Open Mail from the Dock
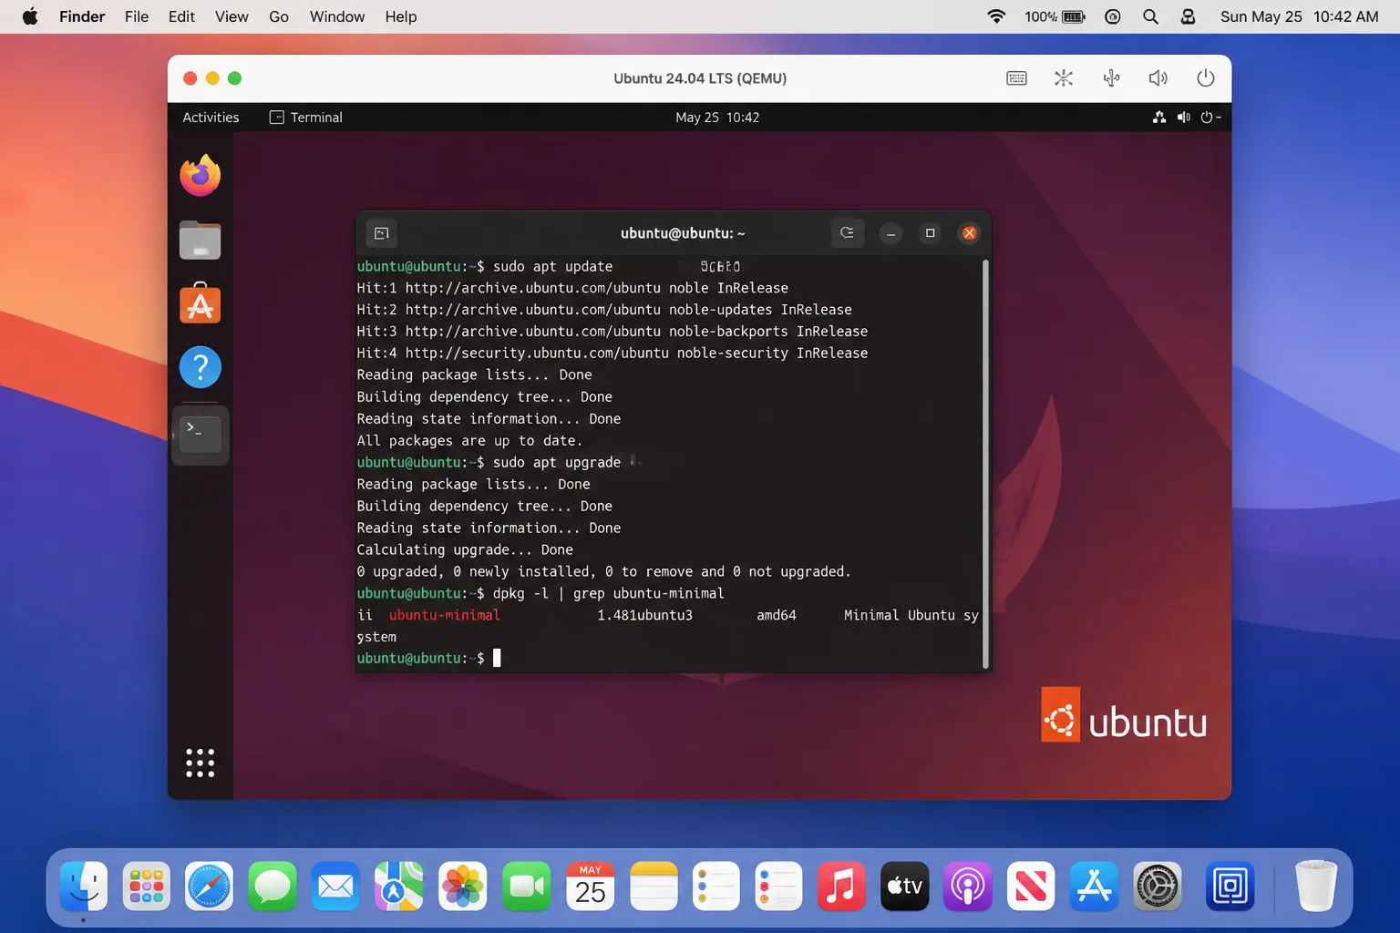The image size is (1400, 933). tap(335, 886)
